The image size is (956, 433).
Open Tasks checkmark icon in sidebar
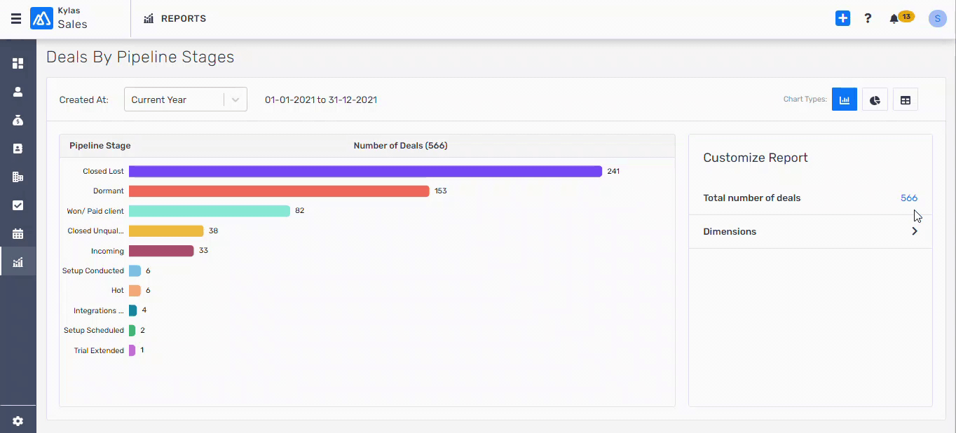click(18, 205)
